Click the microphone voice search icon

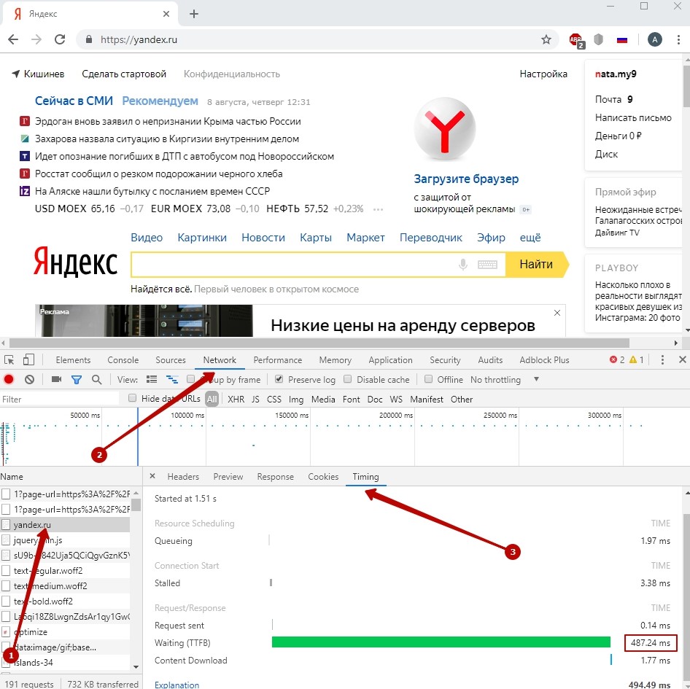click(462, 265)
